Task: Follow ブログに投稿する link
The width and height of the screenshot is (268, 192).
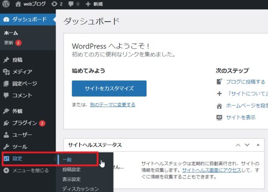Action: 246,82
